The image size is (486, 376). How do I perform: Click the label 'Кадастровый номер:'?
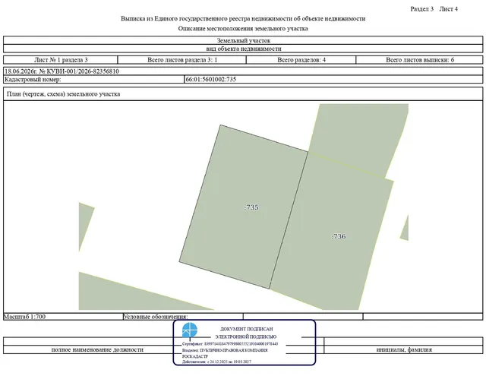point(33,79)
